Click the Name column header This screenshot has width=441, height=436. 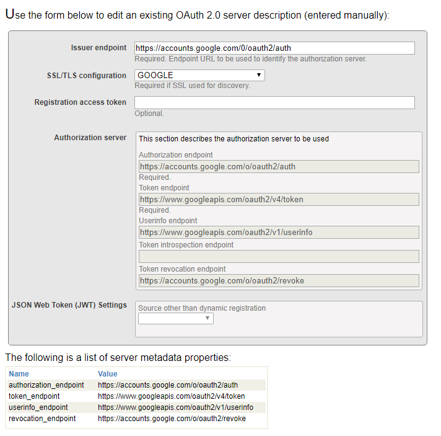pos(19,374)
